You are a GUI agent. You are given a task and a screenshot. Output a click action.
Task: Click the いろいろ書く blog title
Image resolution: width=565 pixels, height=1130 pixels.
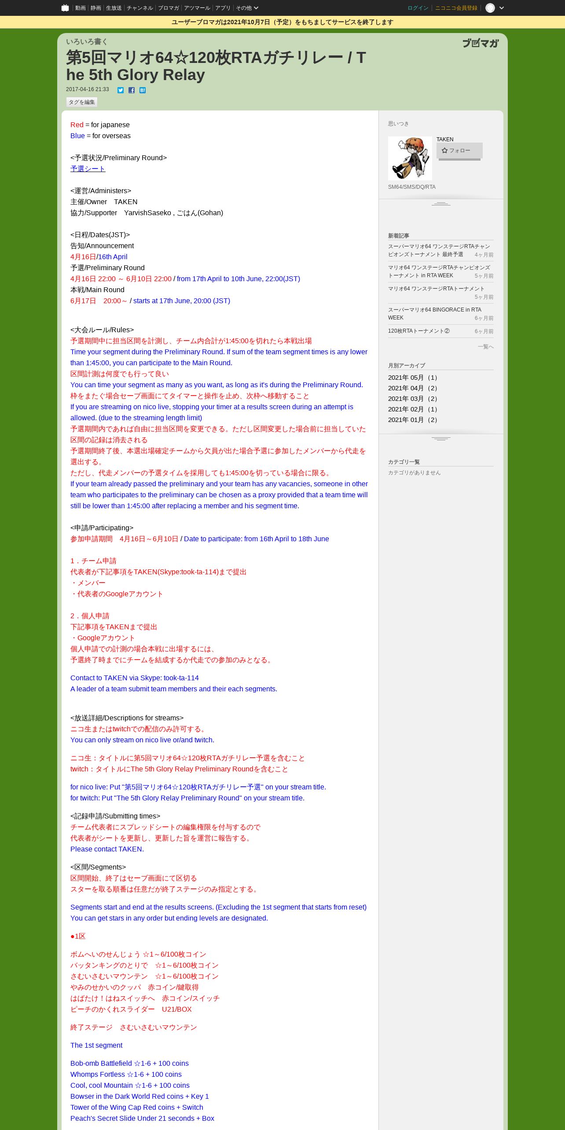tap(86, 41)
